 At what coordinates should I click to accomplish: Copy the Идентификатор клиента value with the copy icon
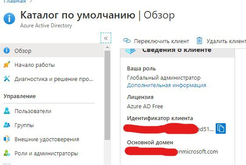click(221, 128)
